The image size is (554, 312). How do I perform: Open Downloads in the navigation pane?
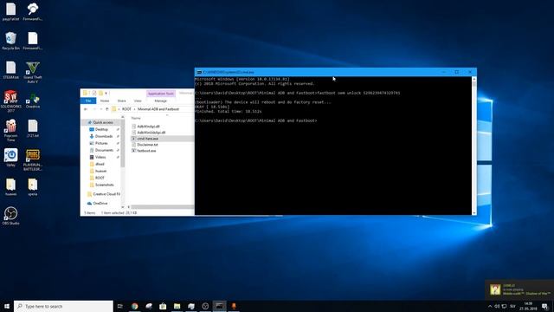coord(104,136)
